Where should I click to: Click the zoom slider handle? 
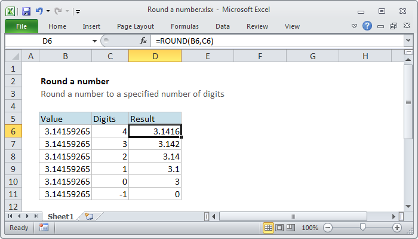[362, 228]
